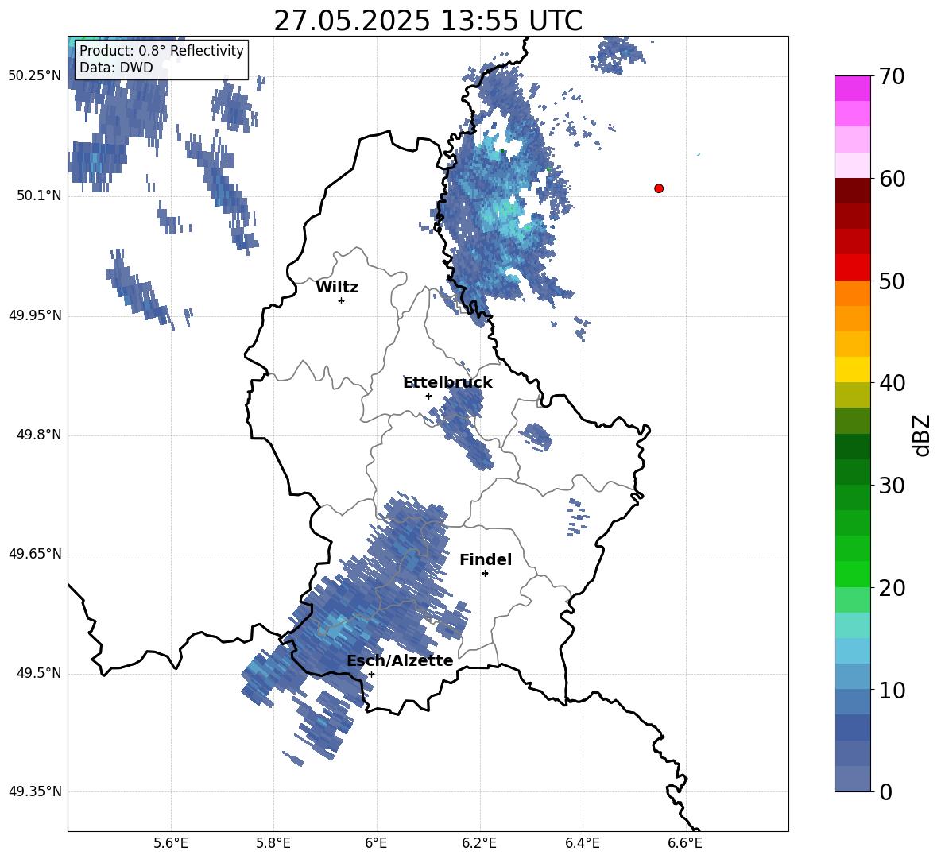Click the 6°E longitude tick label

click(376, 843)
